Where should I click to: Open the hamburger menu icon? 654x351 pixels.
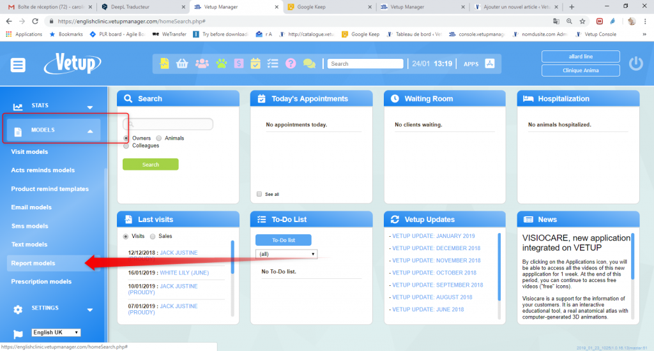[x=18, y=64]
